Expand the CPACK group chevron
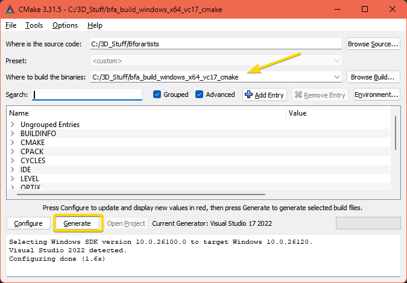Viewport: 407px width, 283px height. 13,152
